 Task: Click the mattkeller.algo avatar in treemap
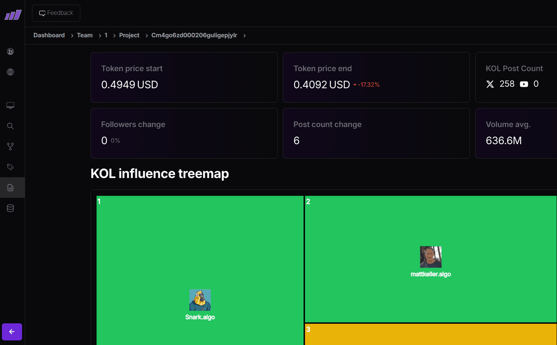point(431,257)
